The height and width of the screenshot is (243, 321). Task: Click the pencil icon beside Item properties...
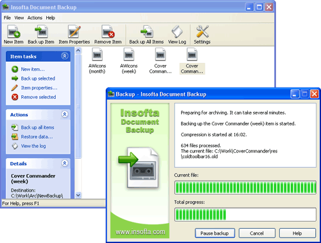(15, 87)
